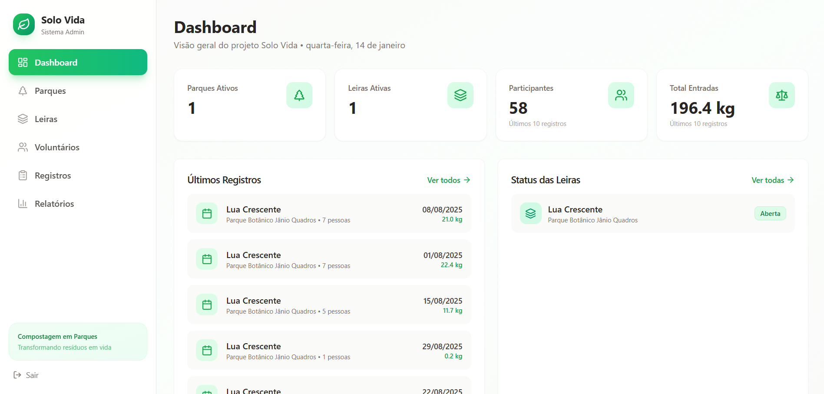824x394 pixels.
Task: Open Relatórios from sidebar
Action: (78, 203)
